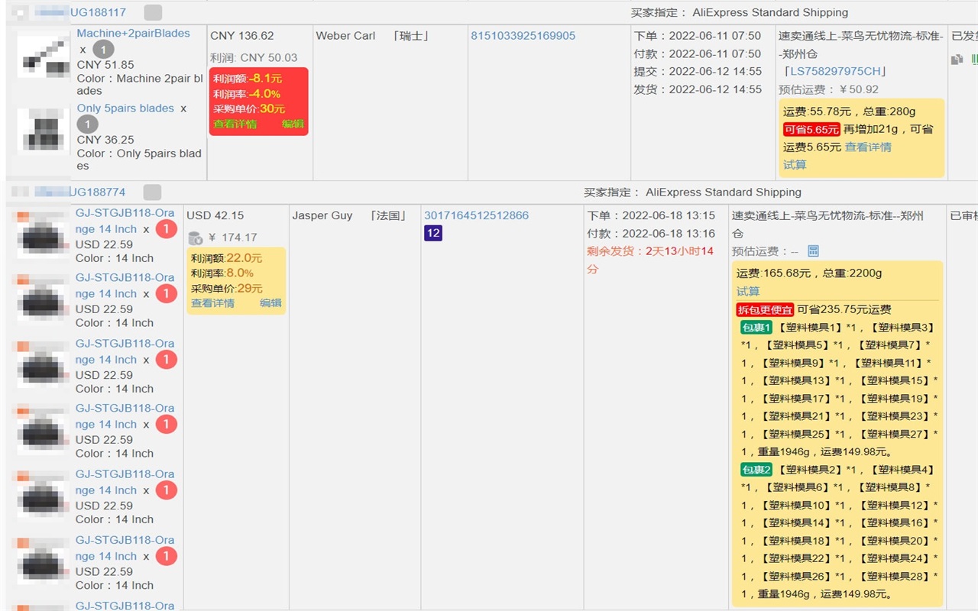Click buyer name Jasper Guy
Screen dimensions: 978x611
click(x=322, y=215)
